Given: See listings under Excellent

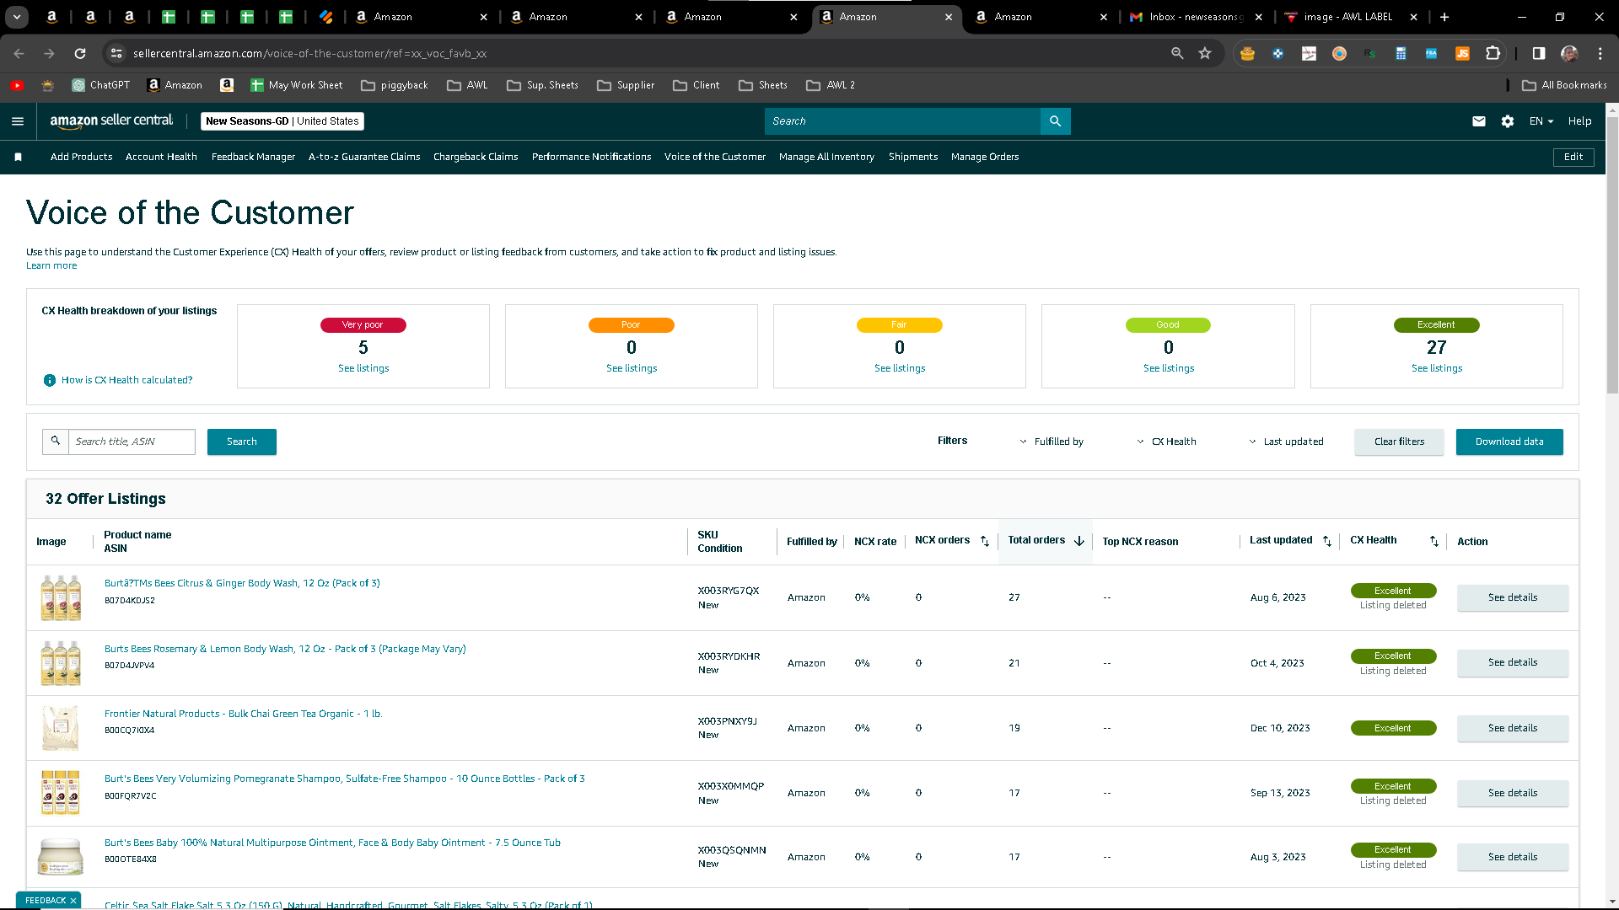Looking at the screenshot, I should [1437, 368].
